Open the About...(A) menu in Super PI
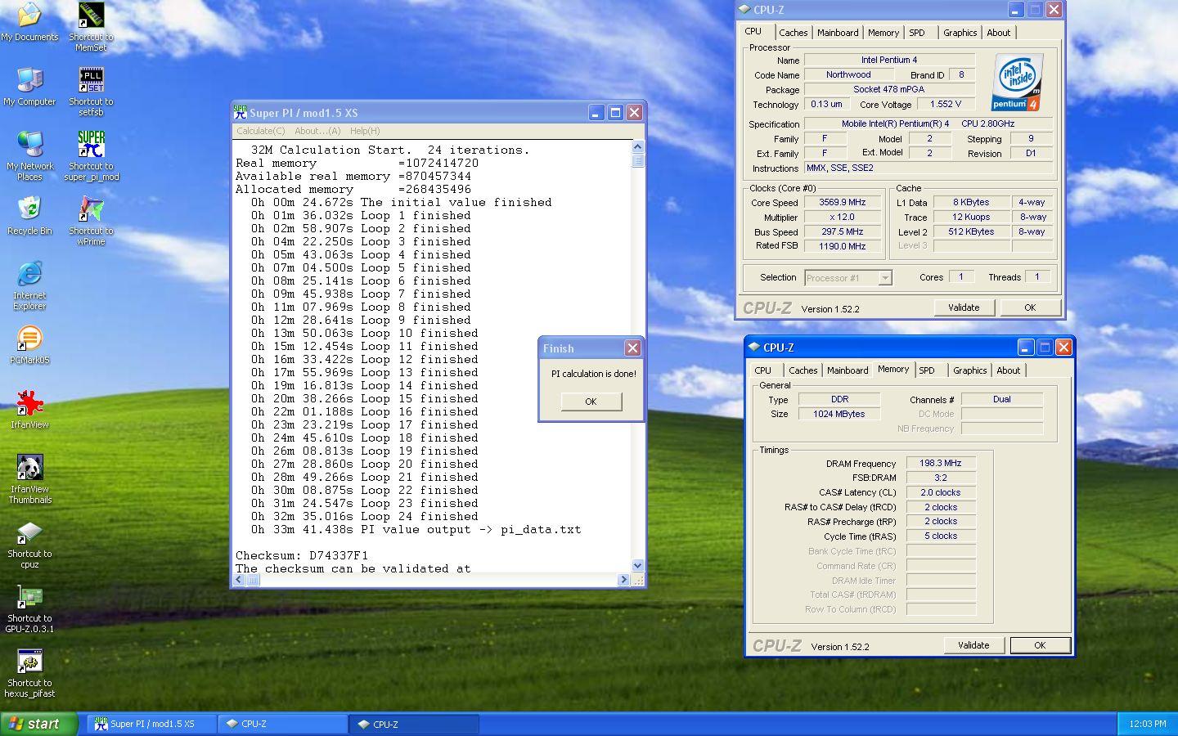The image size is (1178, 736). 317,131
